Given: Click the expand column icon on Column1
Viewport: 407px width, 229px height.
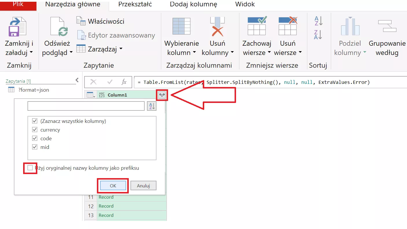Looking at the screenshot, I should pyautogui.click(x=162, y=95).
